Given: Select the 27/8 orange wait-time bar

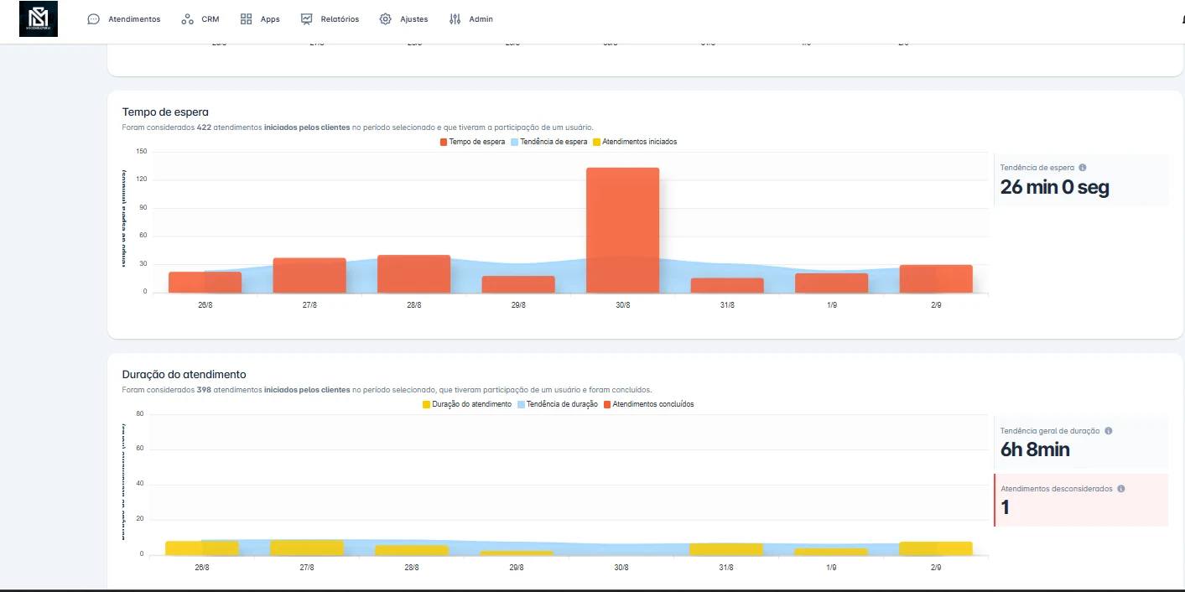Looking at the screenshot, I should click(309, 275).
